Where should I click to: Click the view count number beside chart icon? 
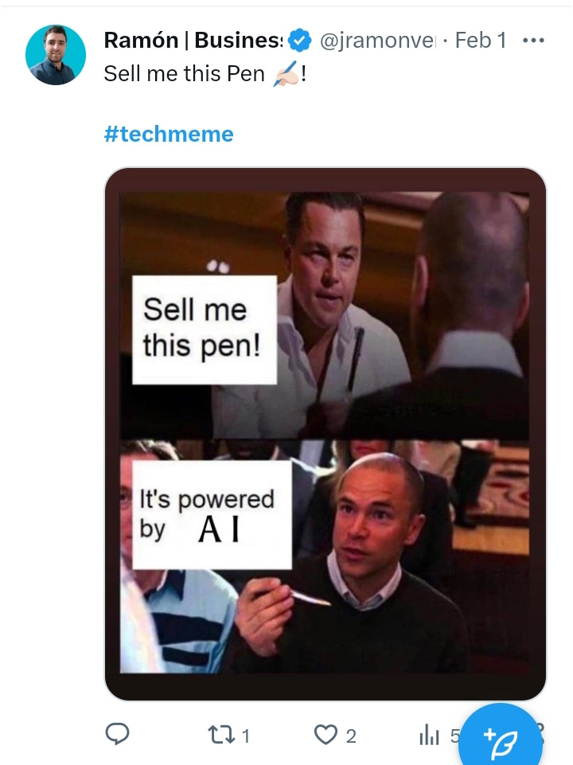pyautogui.click(x=455, y=736)
